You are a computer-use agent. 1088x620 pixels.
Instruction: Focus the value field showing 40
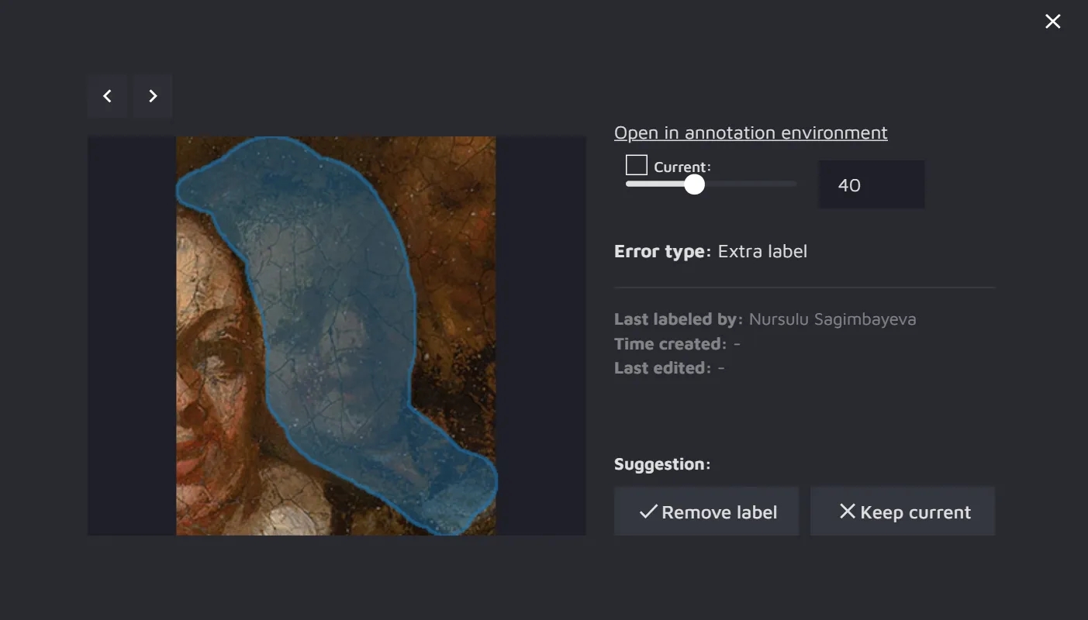[x=871, y=185]
